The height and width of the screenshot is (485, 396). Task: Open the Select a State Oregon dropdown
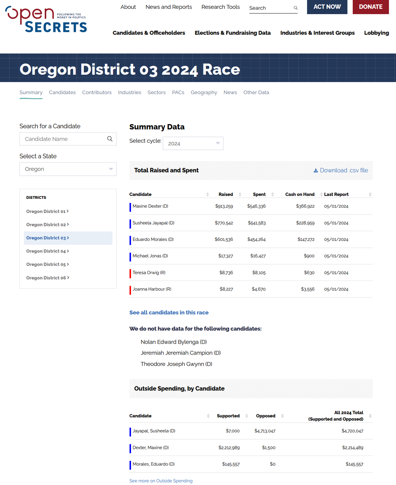pos(68,169)
